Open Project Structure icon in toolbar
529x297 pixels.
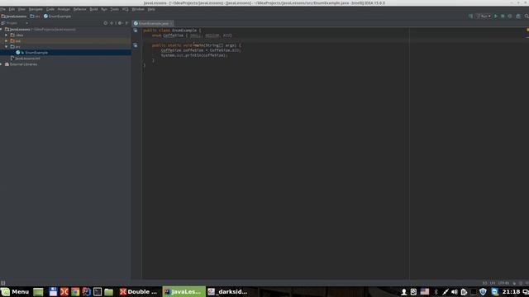(518, 16)
